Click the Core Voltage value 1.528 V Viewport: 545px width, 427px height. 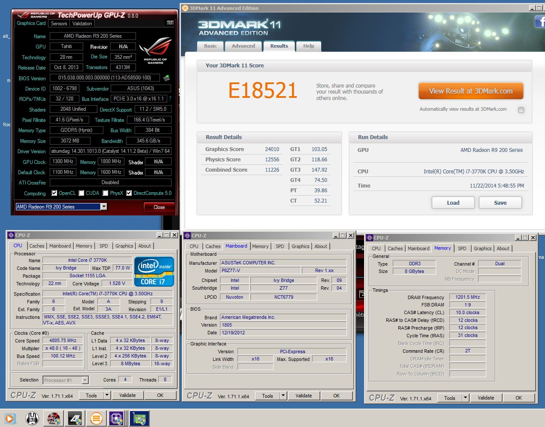pyautogui.click(x=117, y=283)
